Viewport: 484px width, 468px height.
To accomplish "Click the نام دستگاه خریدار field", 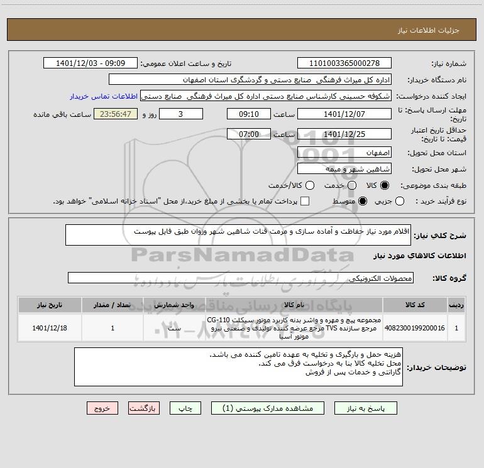I will 250,80.
